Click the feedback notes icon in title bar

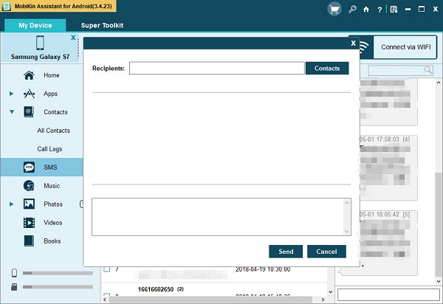coord(394,10)
